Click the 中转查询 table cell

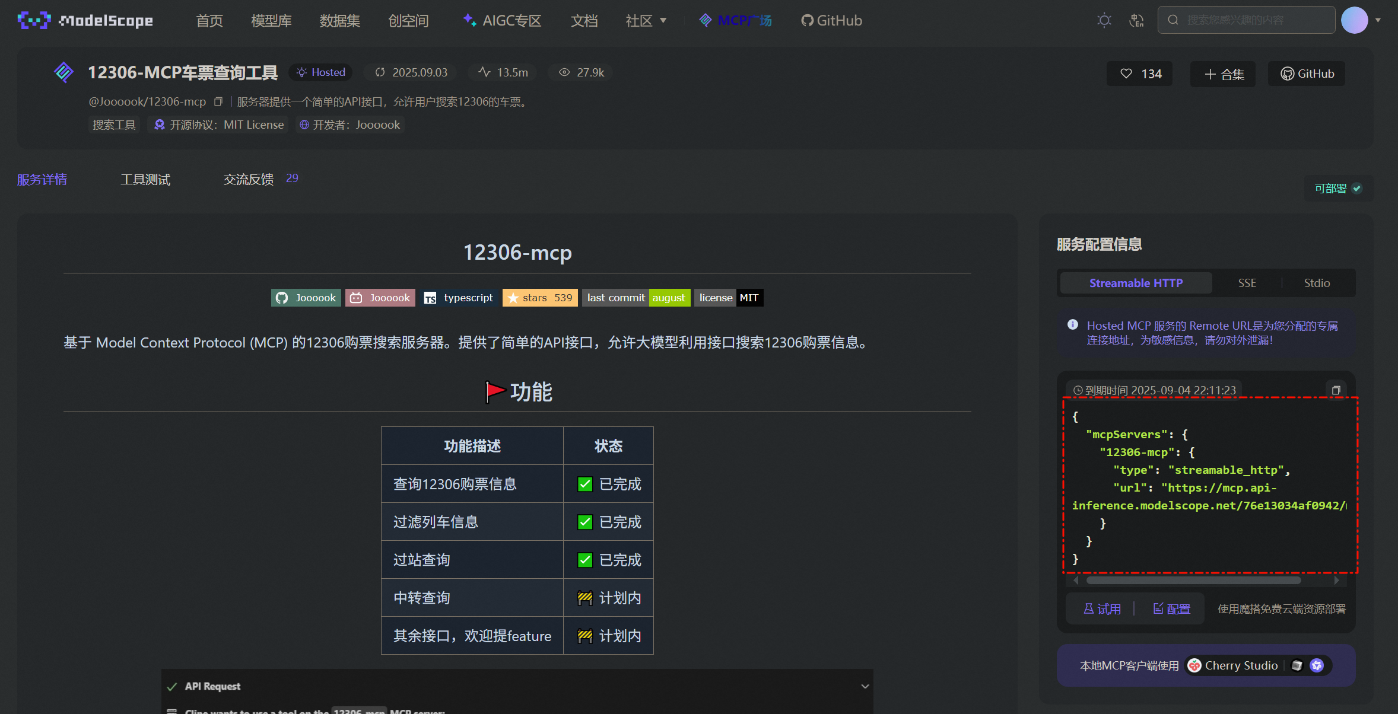point(472,598)
